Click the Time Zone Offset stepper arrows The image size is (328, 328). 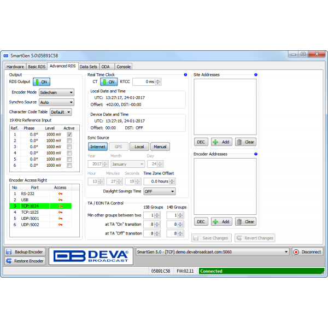click(172, 181)
